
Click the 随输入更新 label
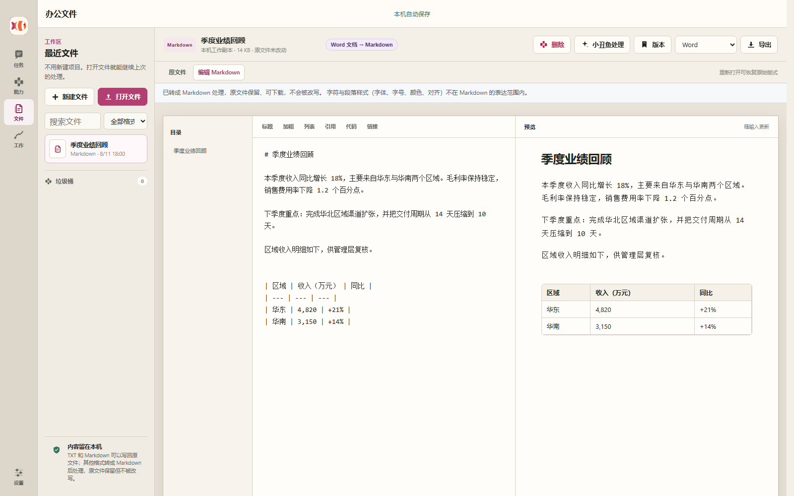756,127
